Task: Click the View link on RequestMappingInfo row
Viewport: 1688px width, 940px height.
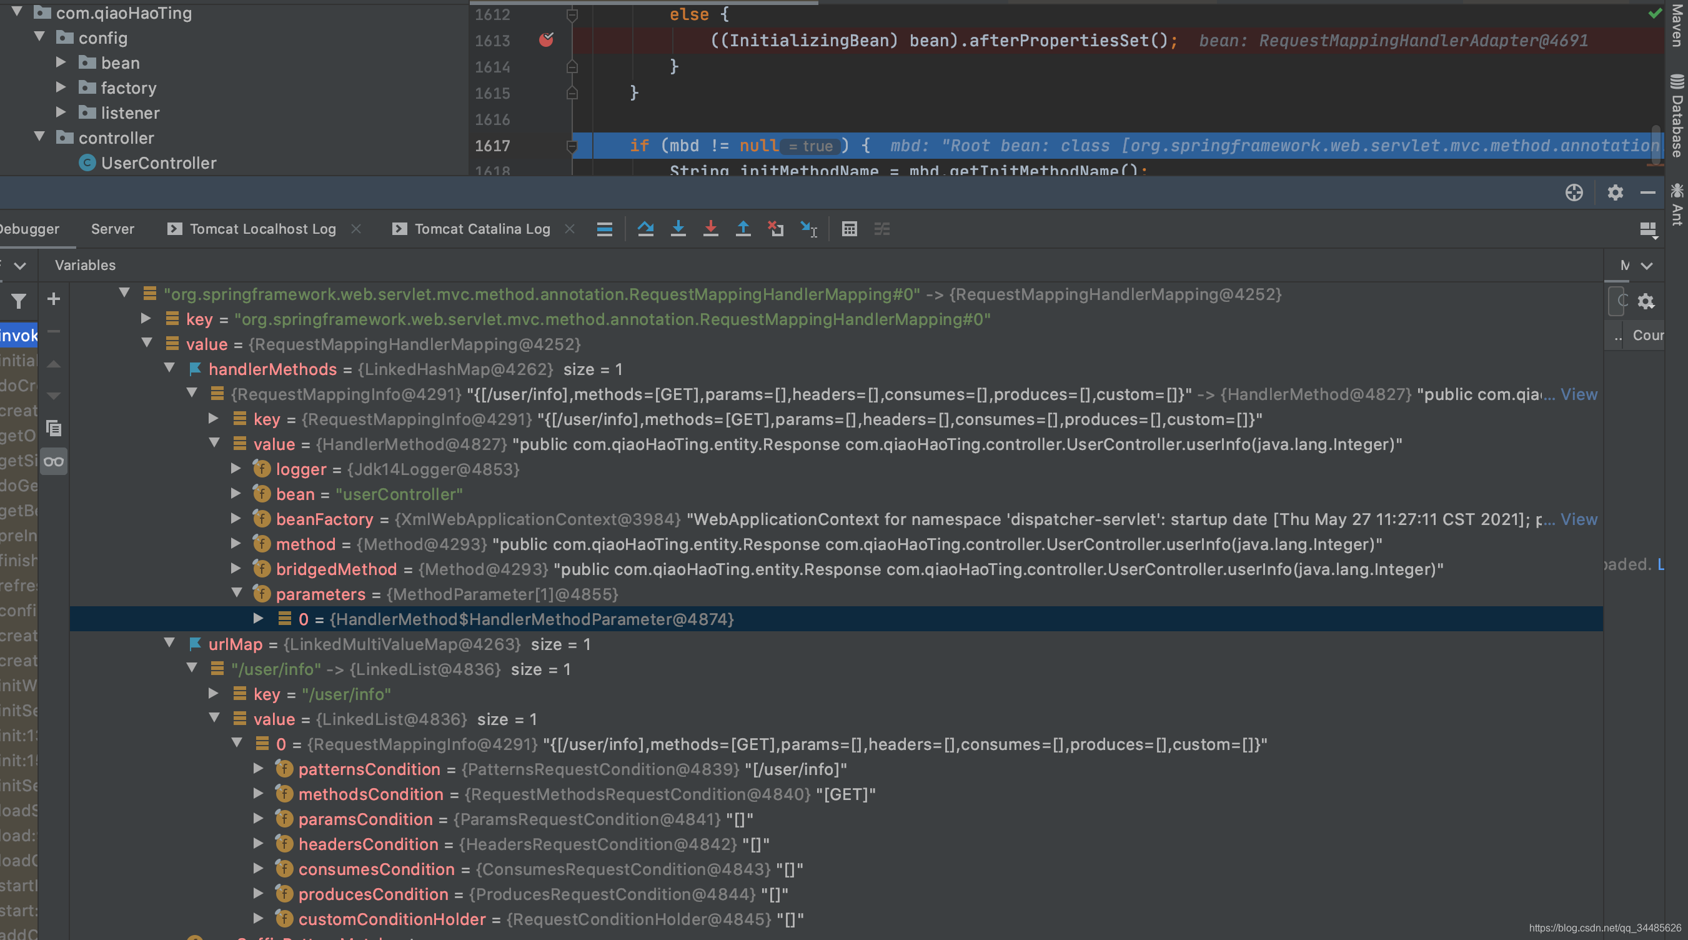Action: click(1579, 394)
